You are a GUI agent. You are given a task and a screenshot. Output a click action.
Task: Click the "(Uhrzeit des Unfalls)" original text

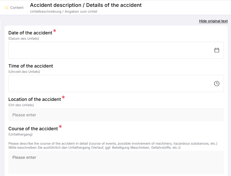(24, 72)
